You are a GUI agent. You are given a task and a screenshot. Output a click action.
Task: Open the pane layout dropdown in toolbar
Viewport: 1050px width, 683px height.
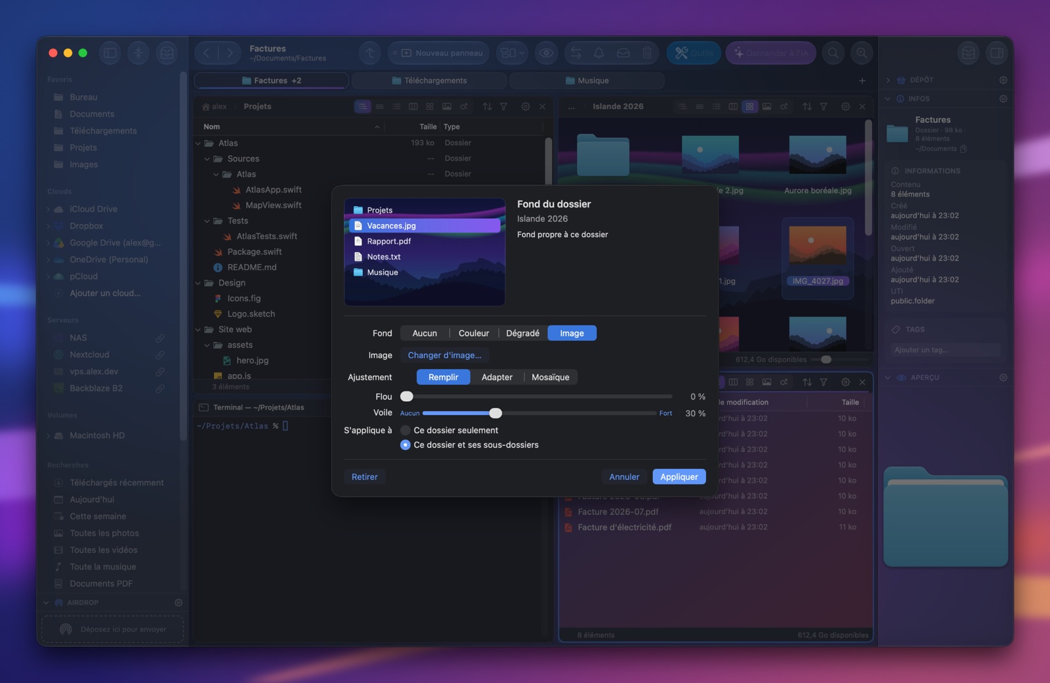[512, 53]
